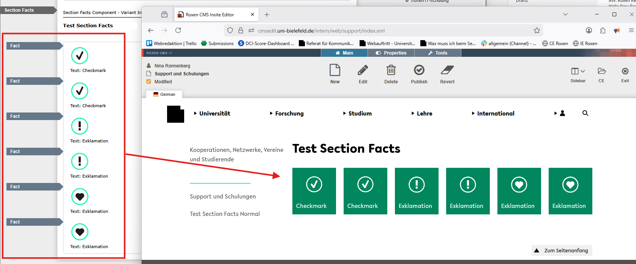Screen dimensions: 636x264
Task: Open the Tools tab
Action: [438, 53]
